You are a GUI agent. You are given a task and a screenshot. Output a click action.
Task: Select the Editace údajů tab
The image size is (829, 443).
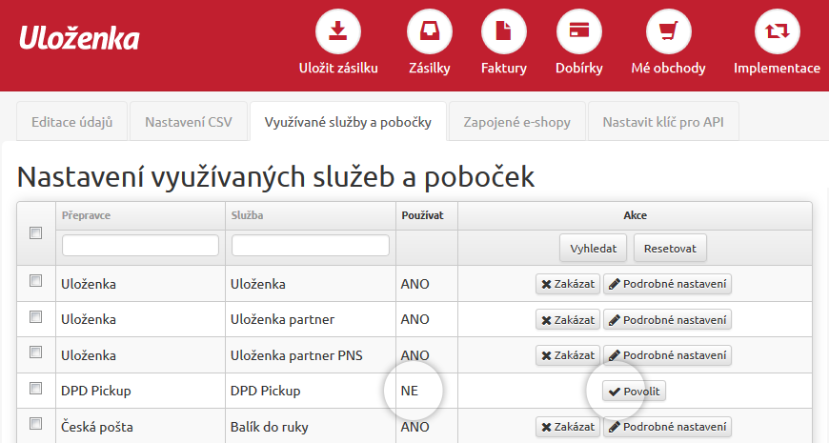tap(71, 122)
